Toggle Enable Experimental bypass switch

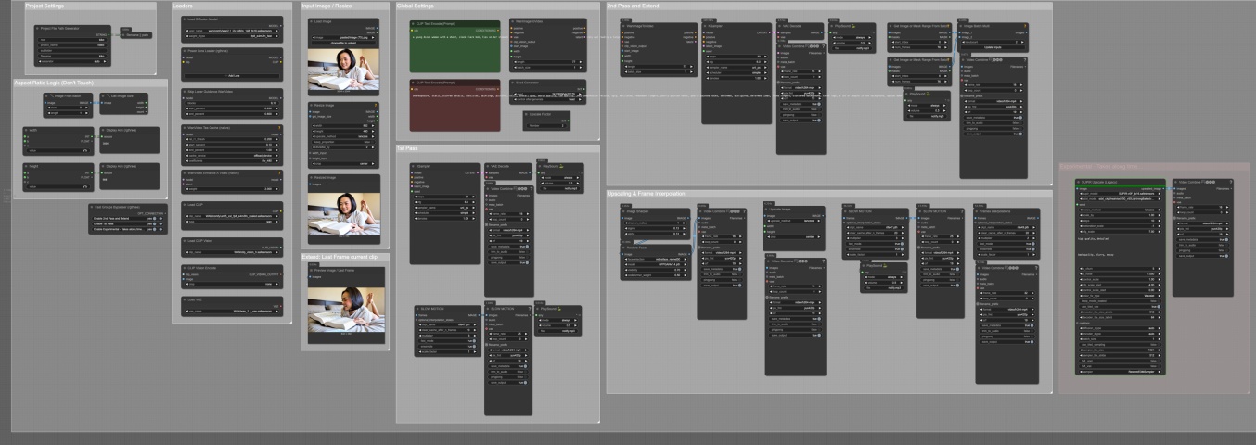[x=154, y=229]
